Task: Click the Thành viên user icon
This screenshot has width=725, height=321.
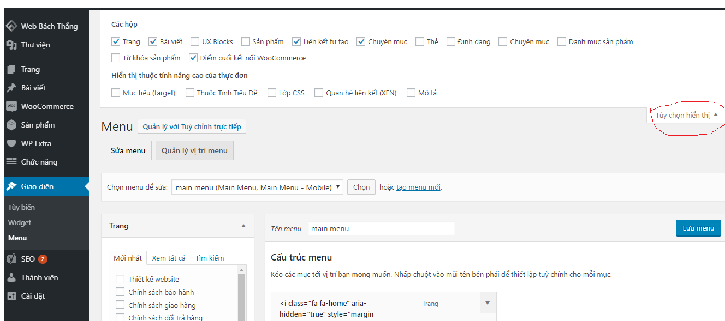Action: tap(11, 277)
